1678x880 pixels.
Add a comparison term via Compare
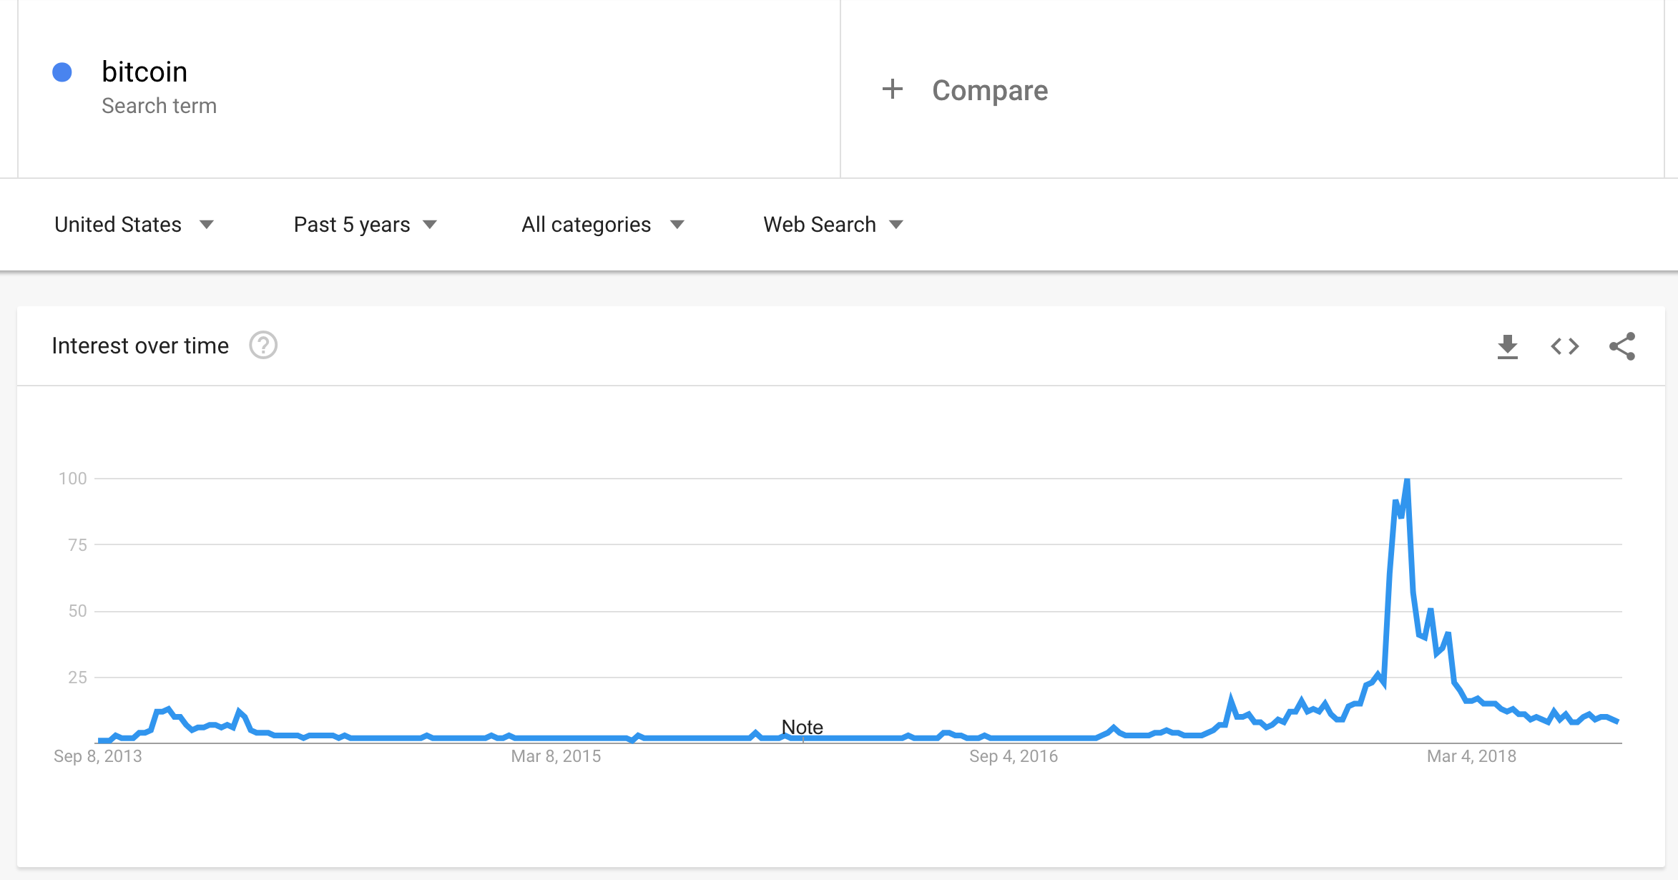click(x=990, y=90)
